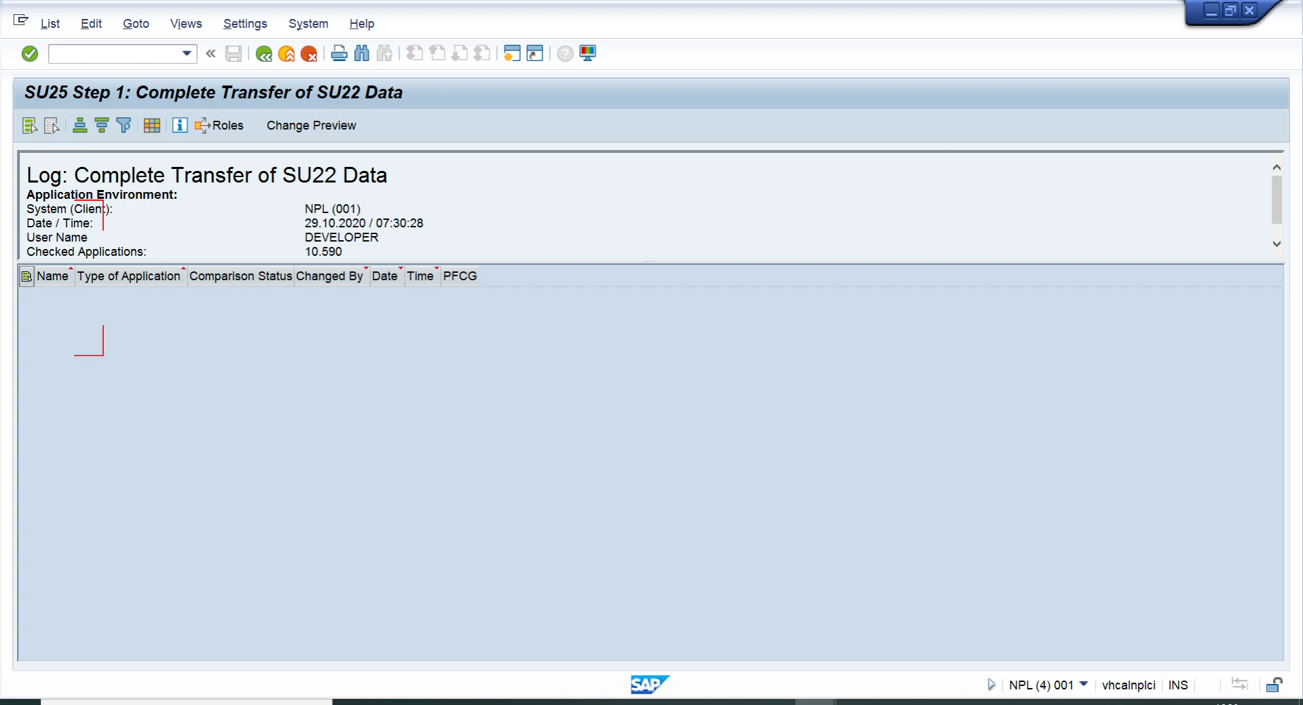Click the vhcalnplci server name in status bar
Screen dimensions: 1303x705
[x=1128, y=685]
